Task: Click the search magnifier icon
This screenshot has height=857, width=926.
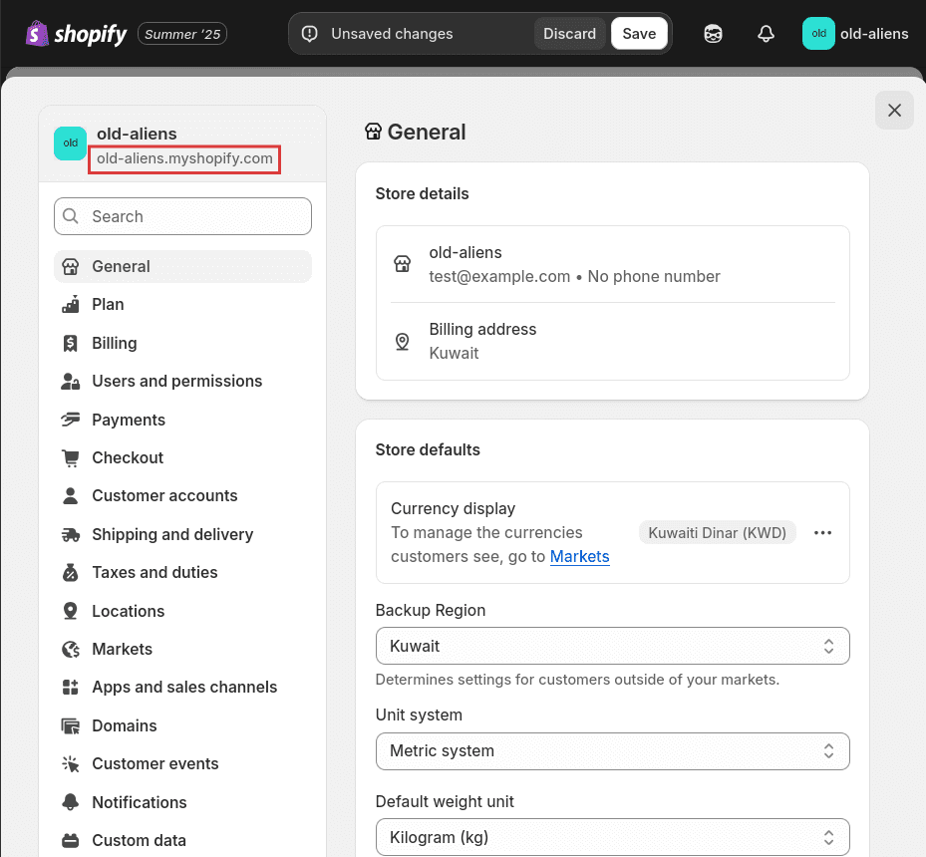Action: click(x=71, y=216)
